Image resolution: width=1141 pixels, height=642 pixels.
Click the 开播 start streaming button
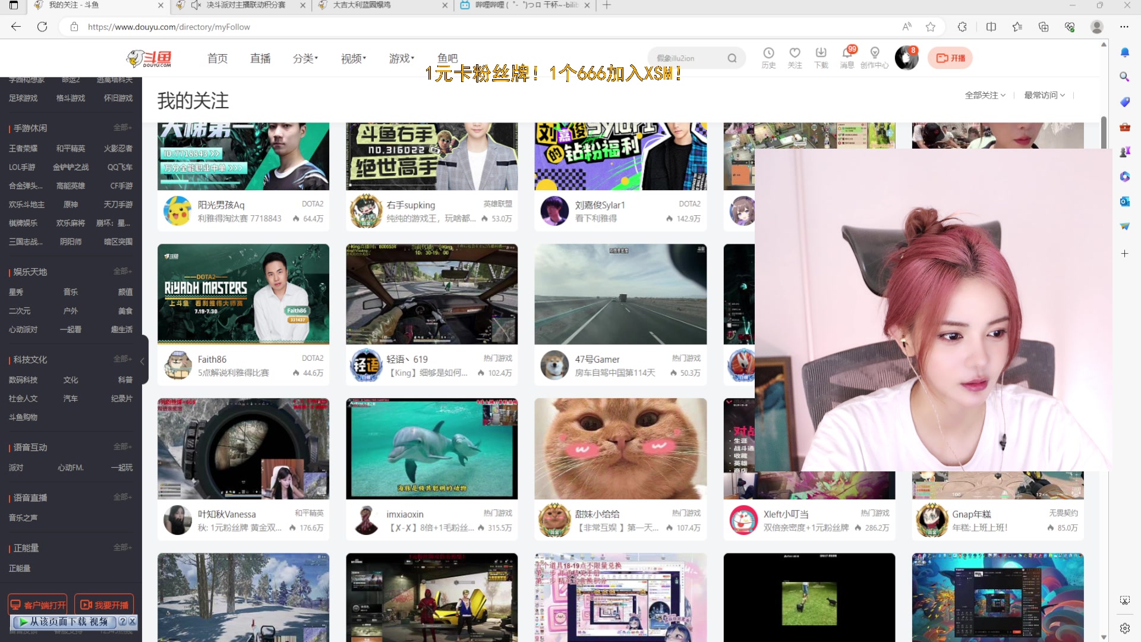click(950, 58)
